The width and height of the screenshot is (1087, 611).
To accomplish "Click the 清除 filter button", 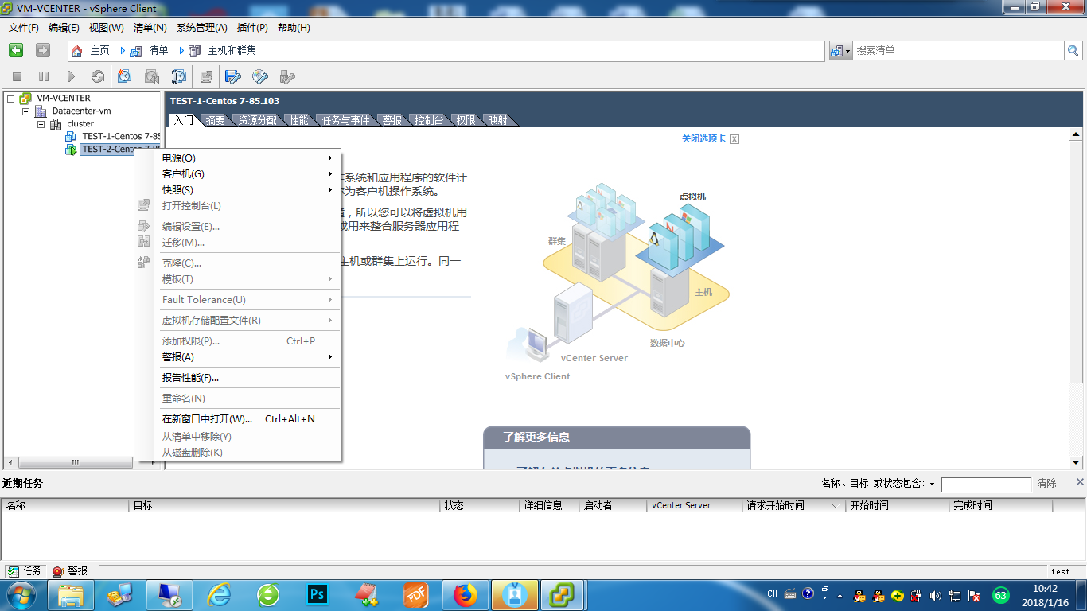I will (1047, 484).
